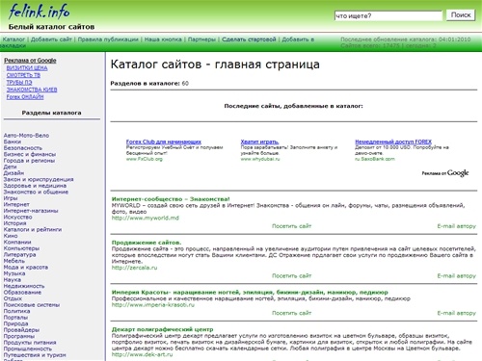Image resolution: width=482 pixels, height=361 pixels.
Task: Open Добавить сайт in the top menu
Action: 51,39
